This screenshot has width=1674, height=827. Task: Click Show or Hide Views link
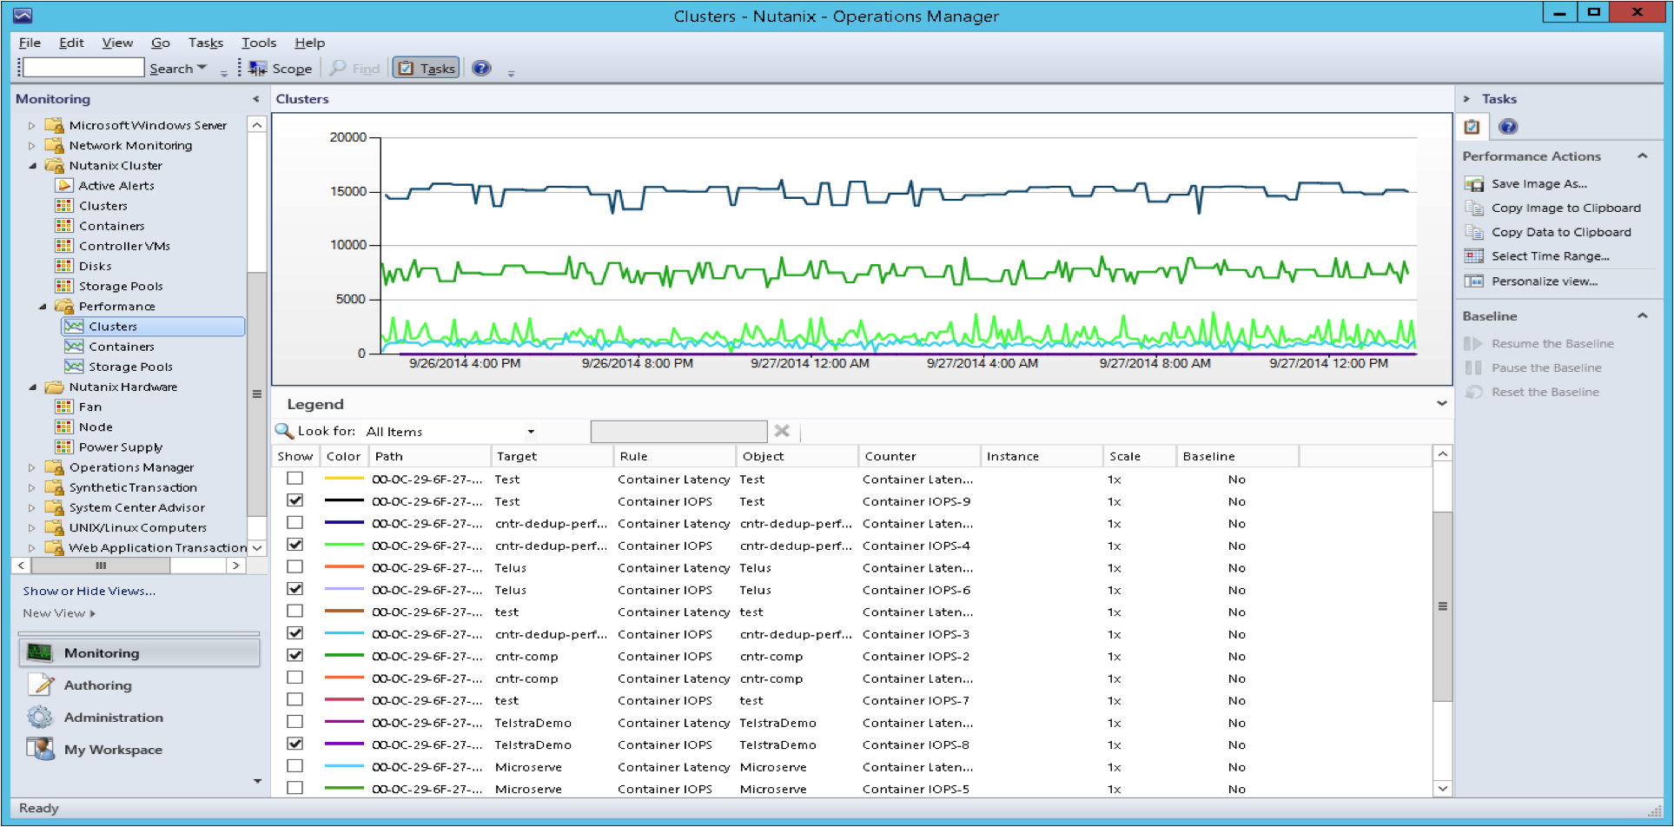click(x=89, y=591)
